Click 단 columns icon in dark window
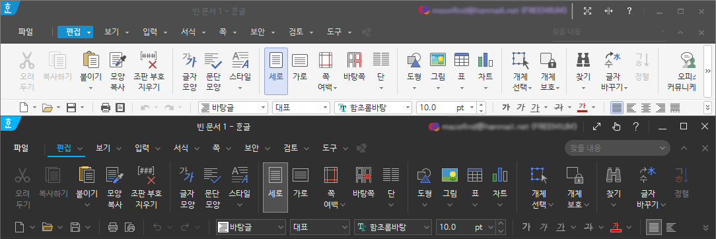The image size is (716, 239). pos(391,175)
